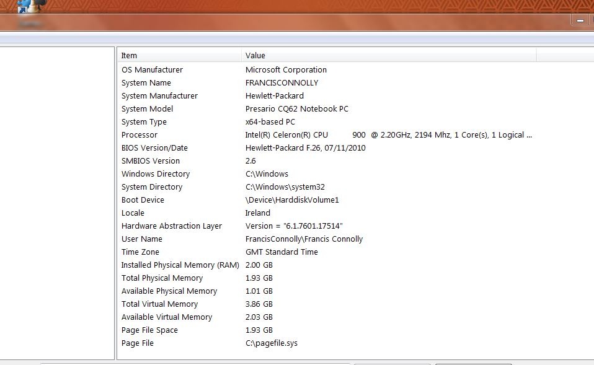Select the Page File Space item label
This screenshot has width=594, height=365.
pyautogui.click(x=149, y=330)
